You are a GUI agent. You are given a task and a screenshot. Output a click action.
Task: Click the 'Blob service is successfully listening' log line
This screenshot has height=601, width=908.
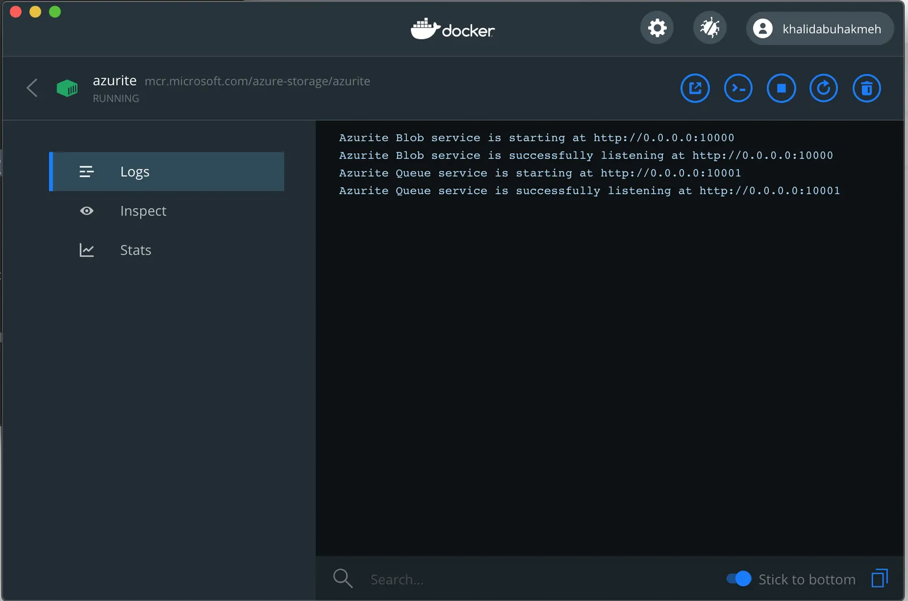[x=586, y=155]
